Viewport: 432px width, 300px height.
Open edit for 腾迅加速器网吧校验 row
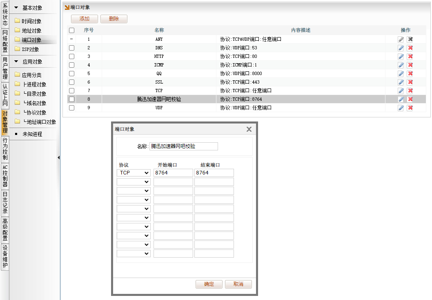(x=401, y=99)
